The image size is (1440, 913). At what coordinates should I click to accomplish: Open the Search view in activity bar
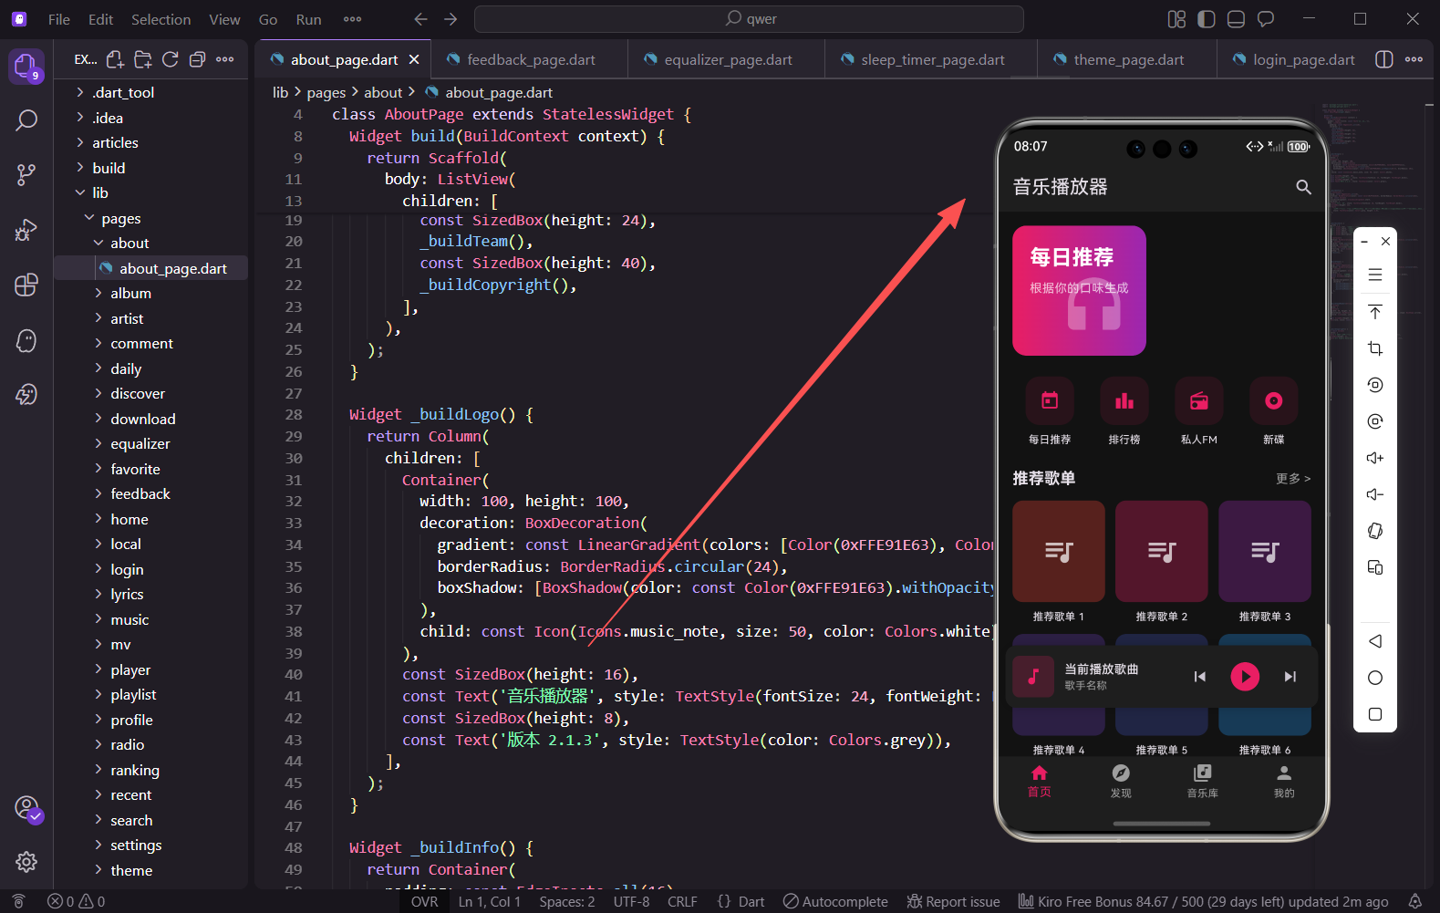(26, 119)
